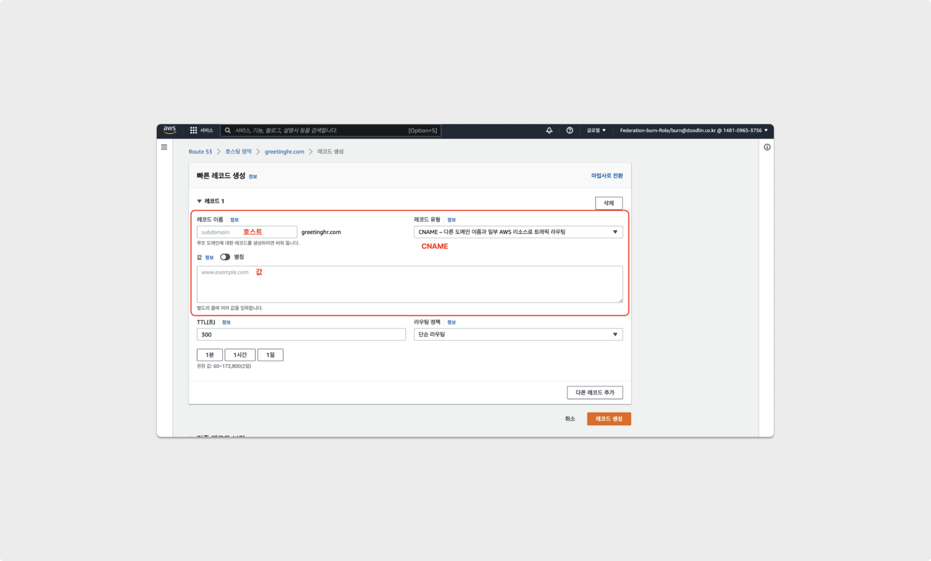The height and width of the screenshot is (561, 931).
Task: Click the 별도의 줄에 여러 값을 입력합니다 hint
Action: point(230,308)
